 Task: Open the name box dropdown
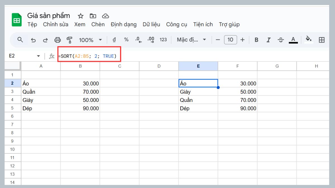click(39, 56)
